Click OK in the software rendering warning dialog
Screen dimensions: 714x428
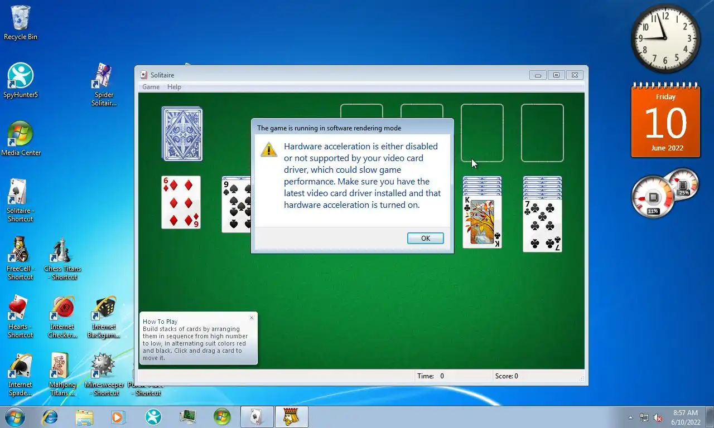(x=425, y=238)
